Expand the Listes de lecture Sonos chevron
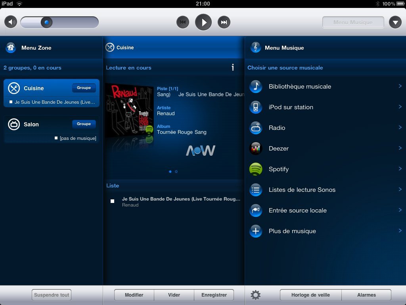Image resolution: width=406 pixels, height=305 pixels. point(400,189)
